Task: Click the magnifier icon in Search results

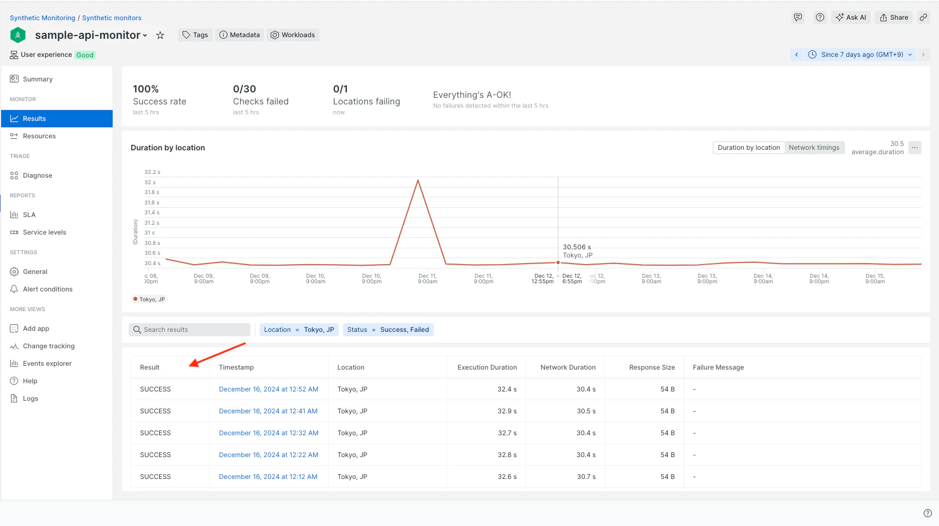Action: pos(137,330)
